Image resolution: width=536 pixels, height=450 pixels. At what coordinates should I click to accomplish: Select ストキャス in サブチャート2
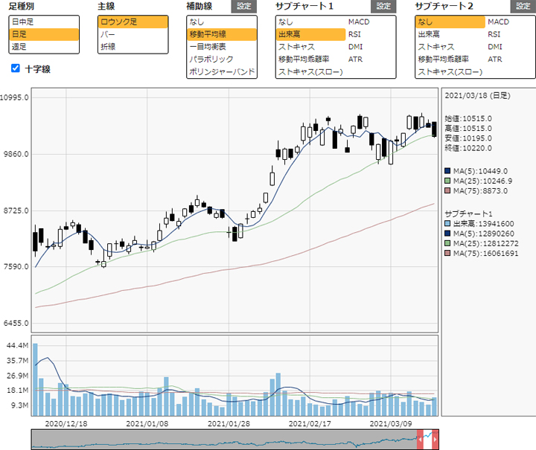[x=450, y=47]
